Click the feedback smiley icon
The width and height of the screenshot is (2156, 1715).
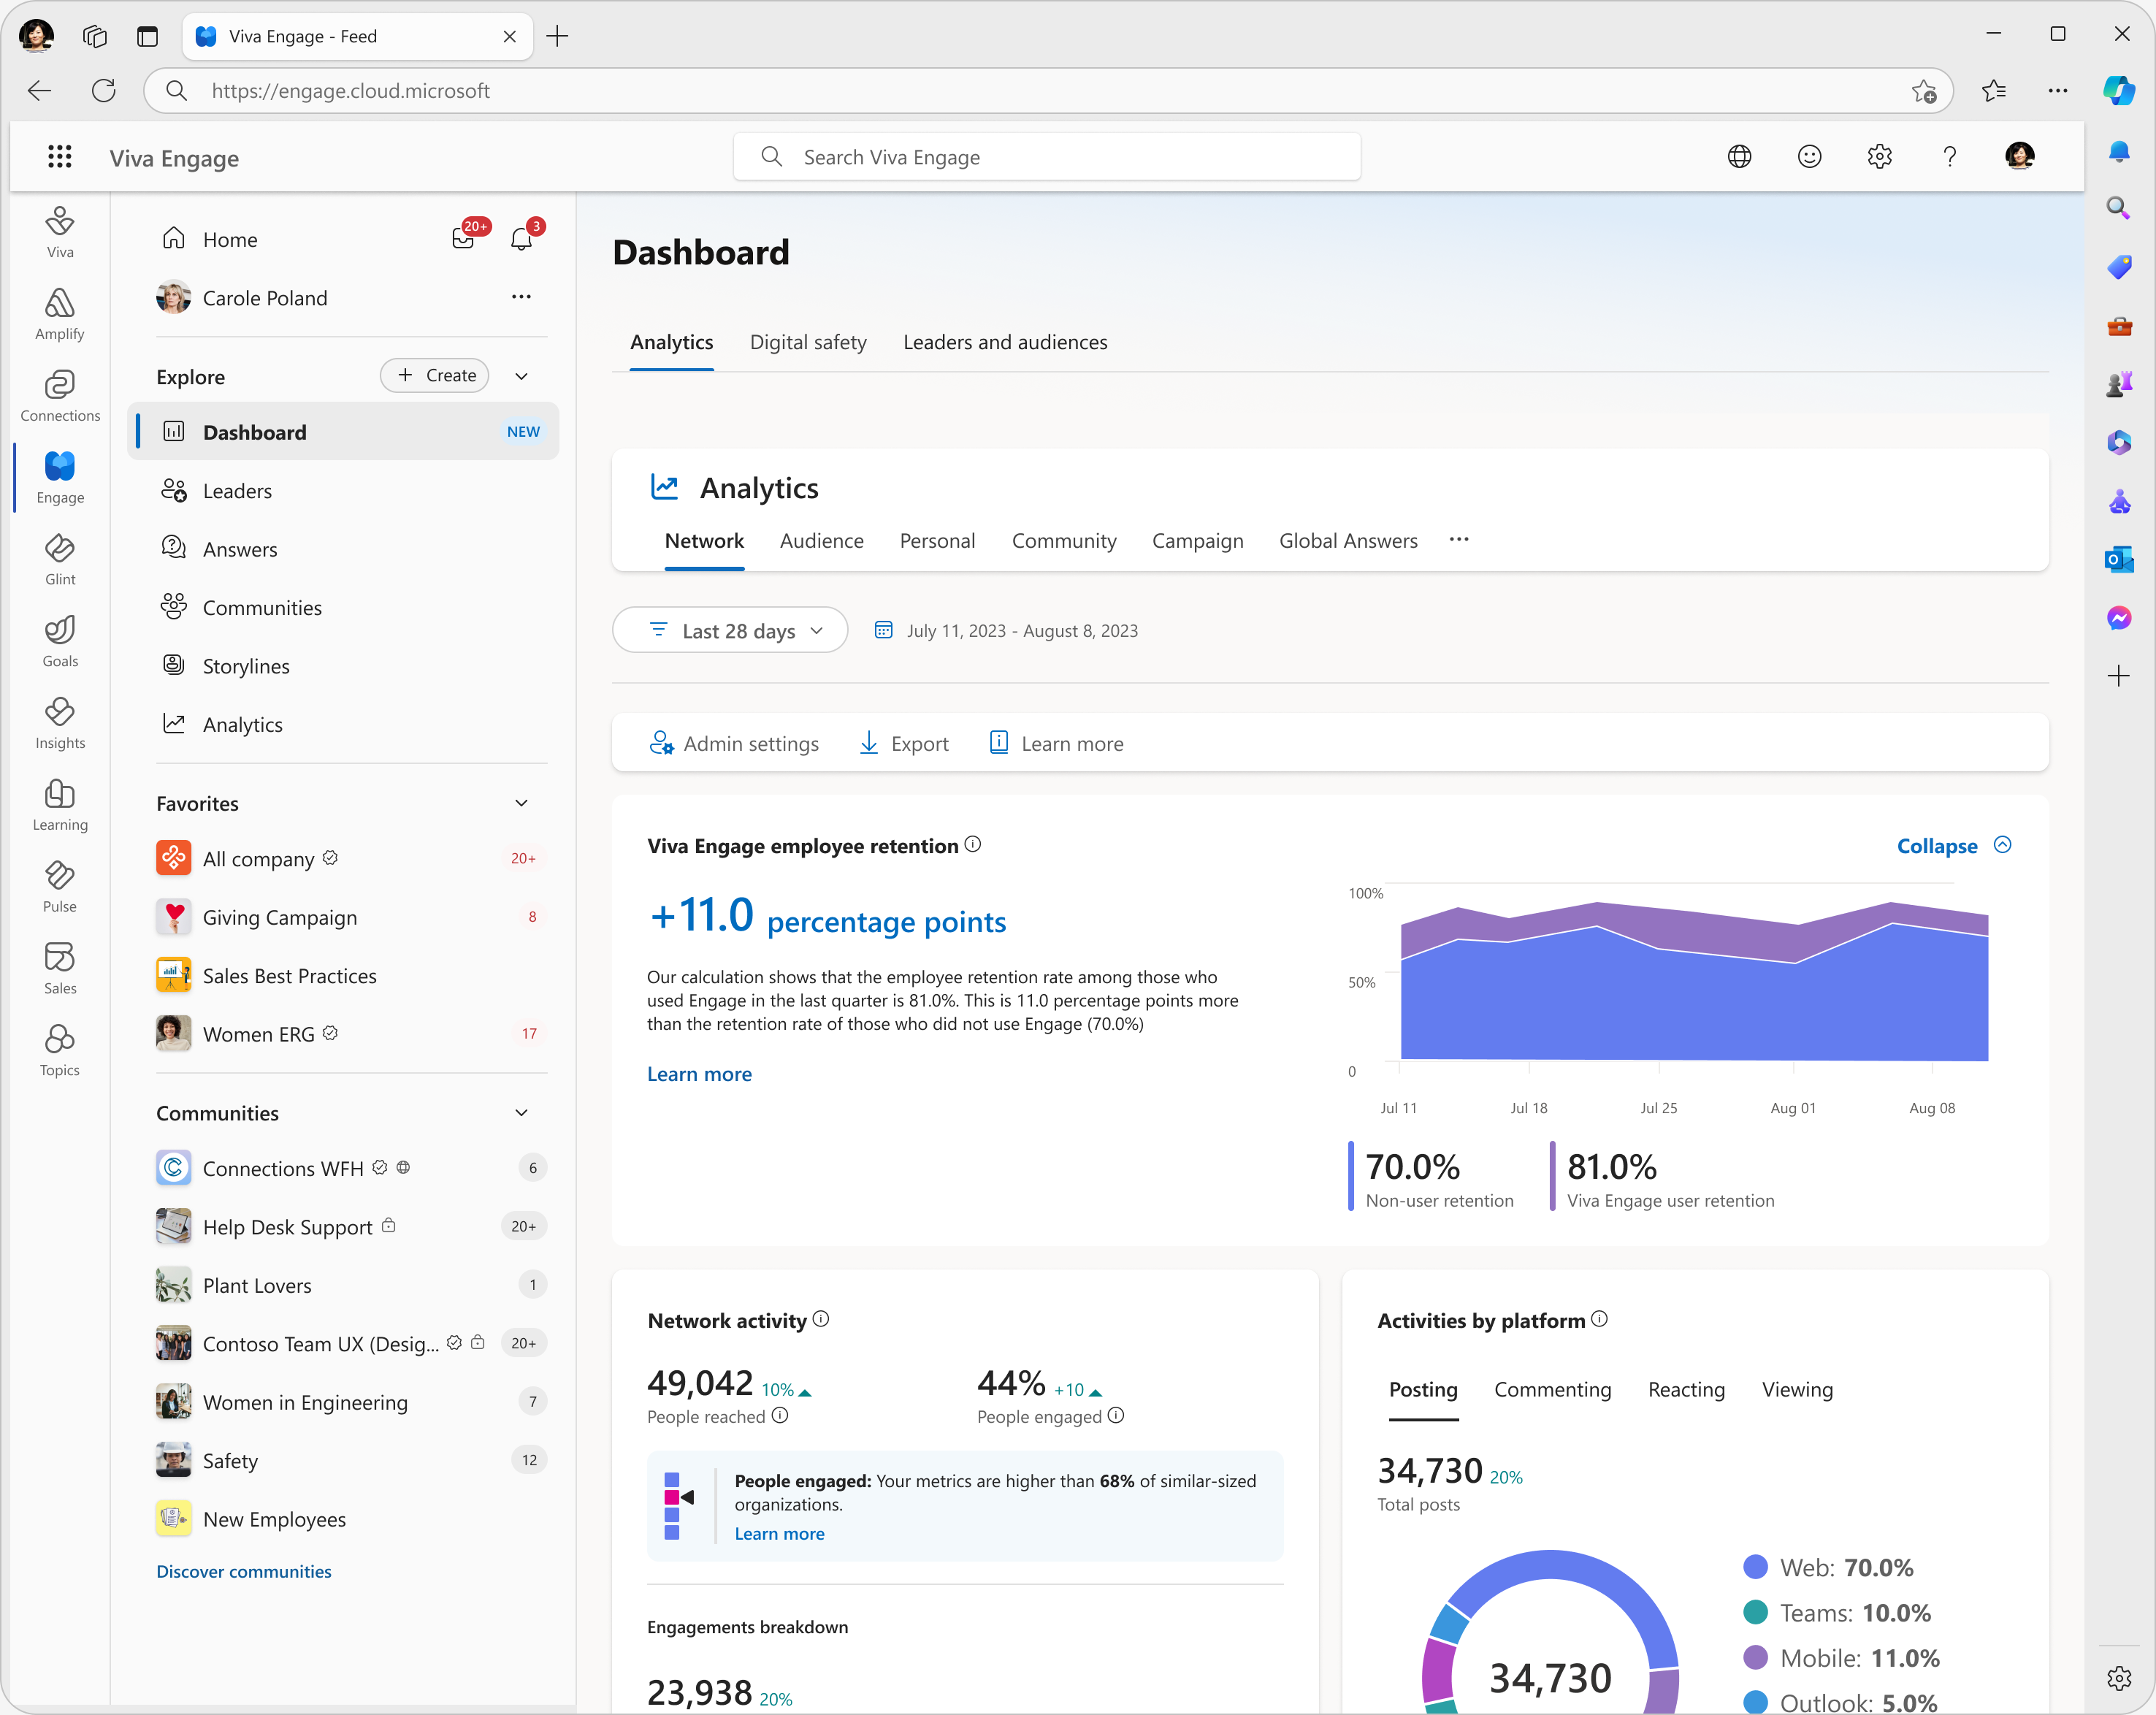point(1809,157)
